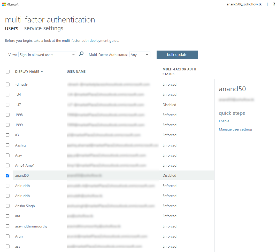Screen dimensions: 277x252
Task: Click the Ajay display name
Action: coord(19,155)
